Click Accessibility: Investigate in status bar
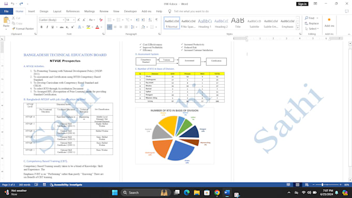 (66, 185)
